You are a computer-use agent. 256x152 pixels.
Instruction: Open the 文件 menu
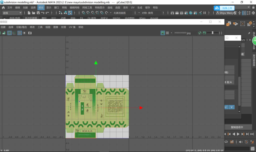10,8
